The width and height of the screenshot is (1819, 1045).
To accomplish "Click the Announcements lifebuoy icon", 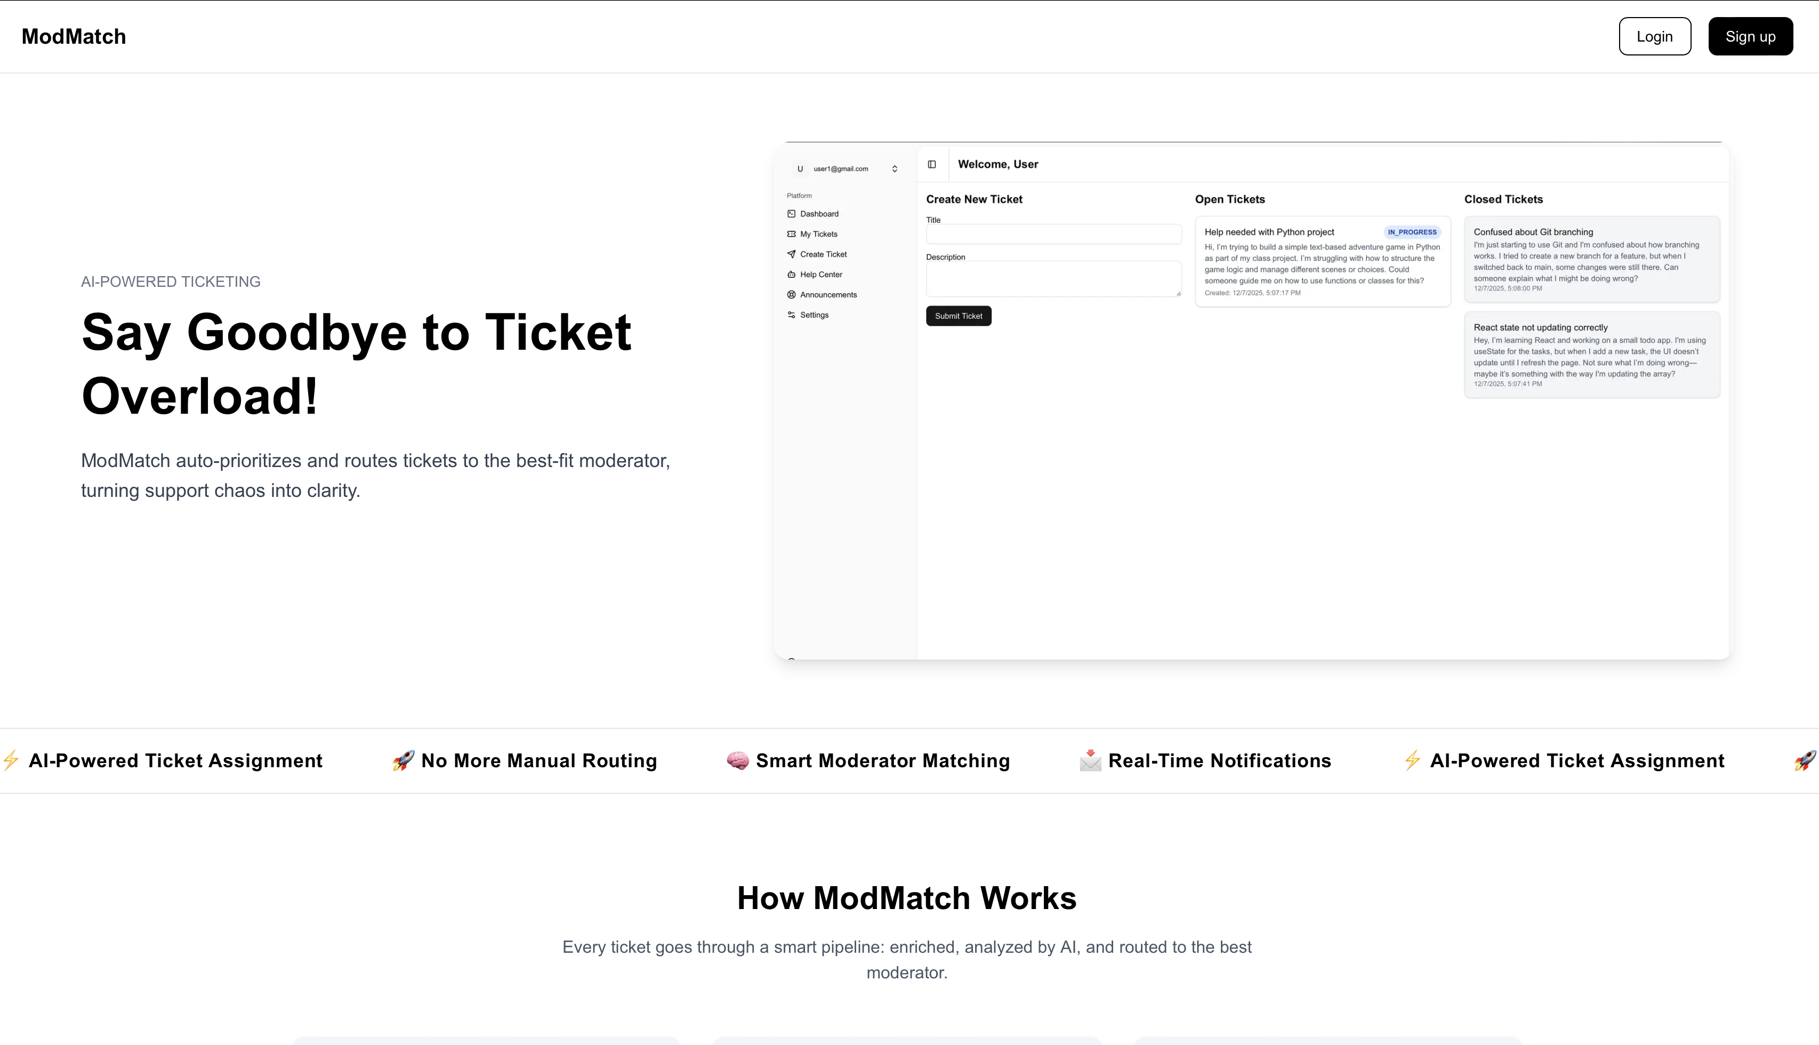I will coord(792,294).
